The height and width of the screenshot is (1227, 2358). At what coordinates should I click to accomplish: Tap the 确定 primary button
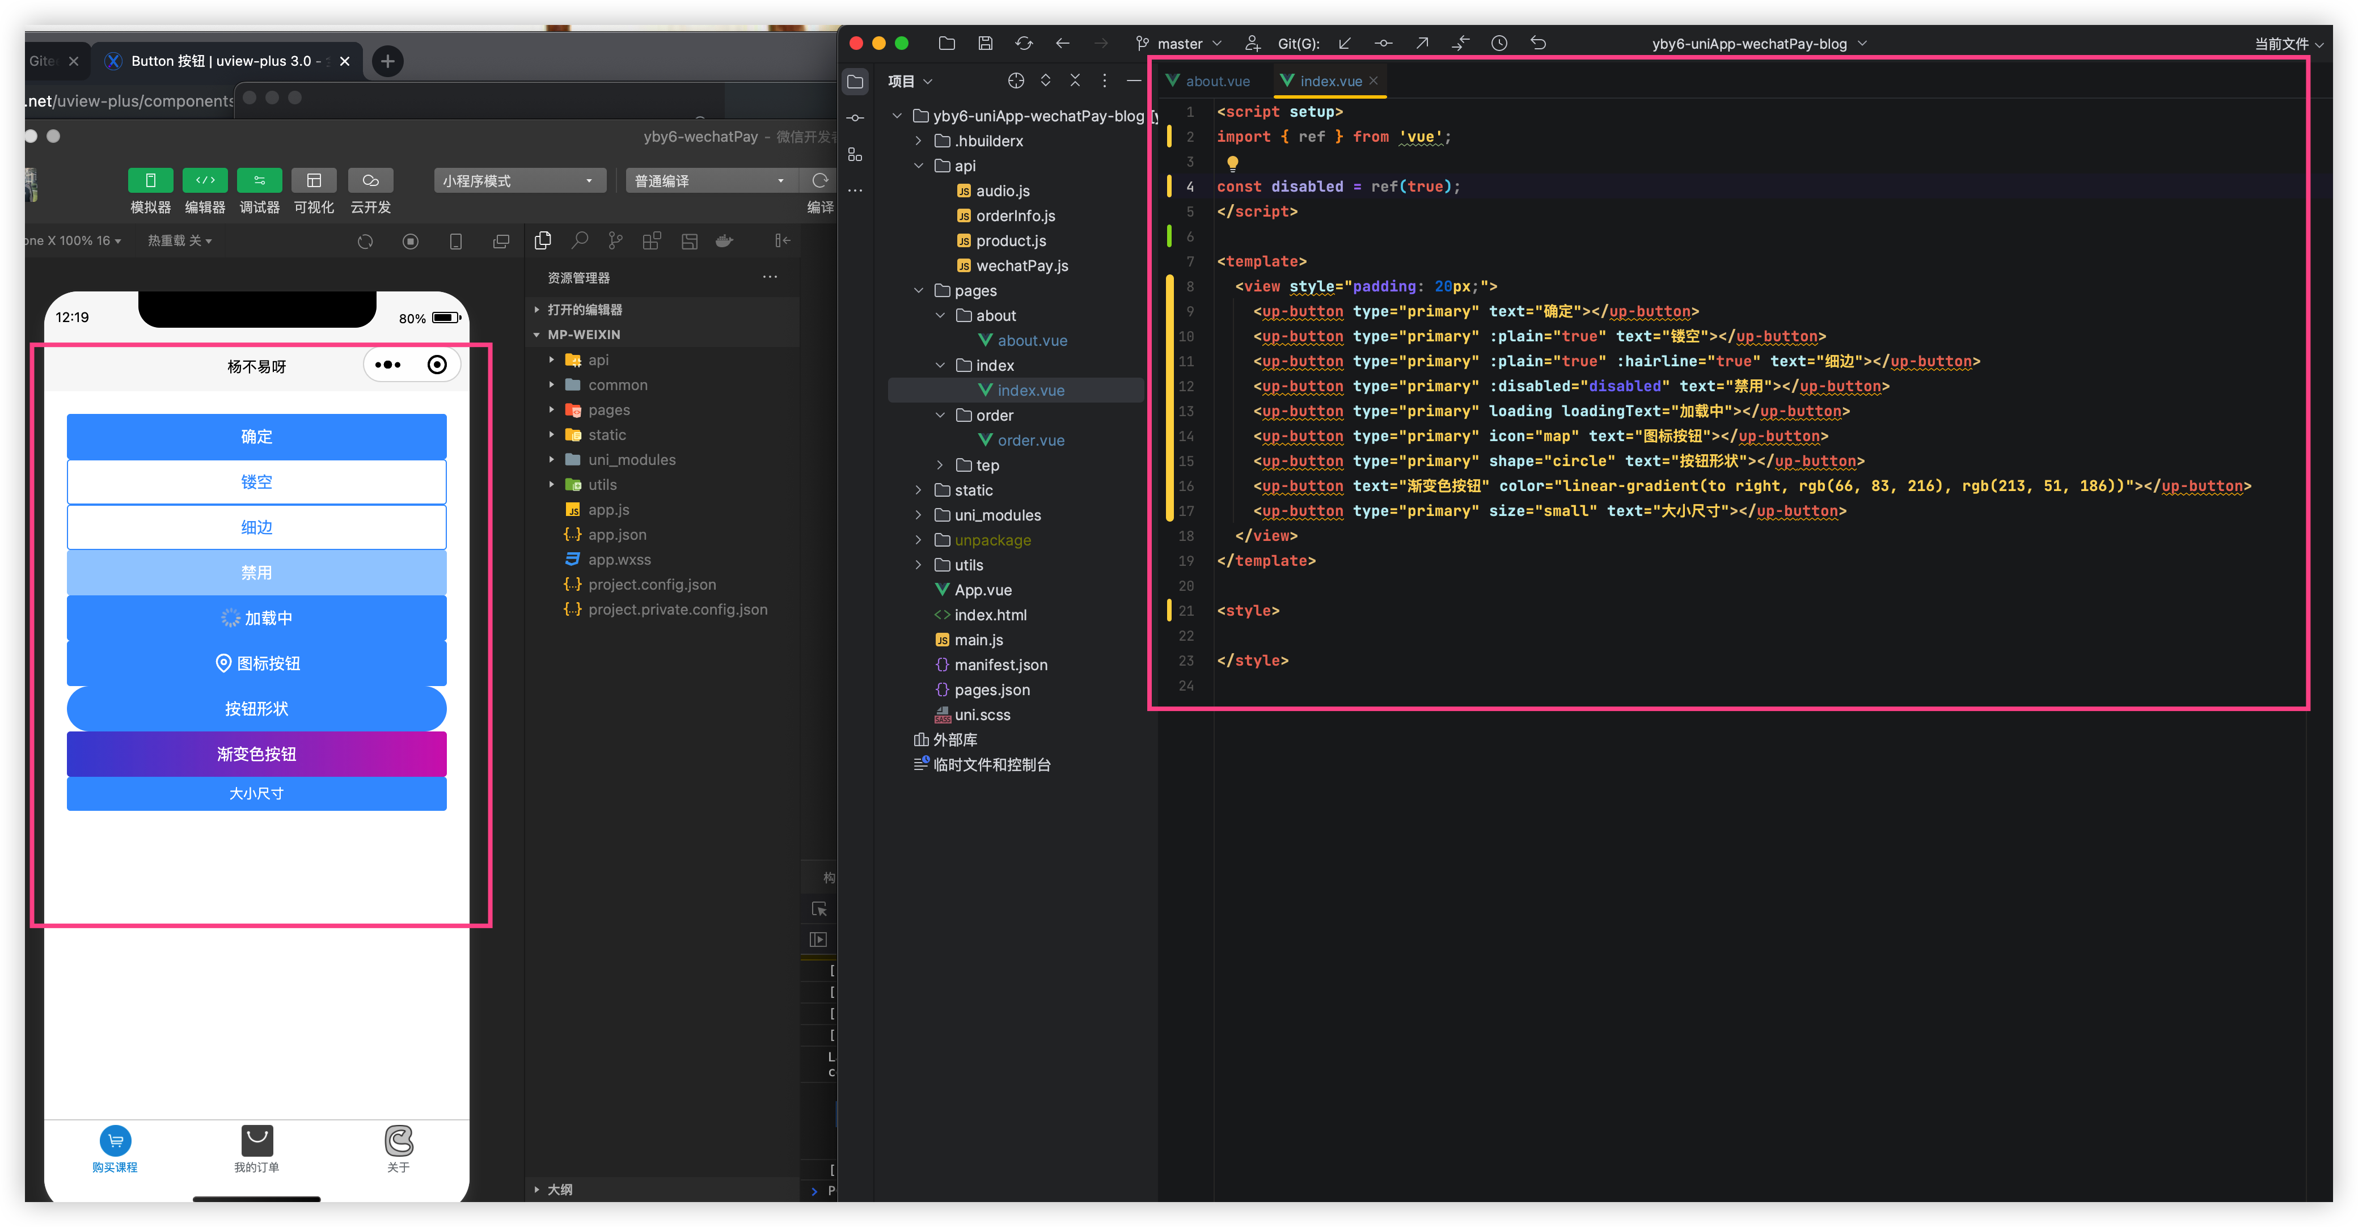pos(256,437)
